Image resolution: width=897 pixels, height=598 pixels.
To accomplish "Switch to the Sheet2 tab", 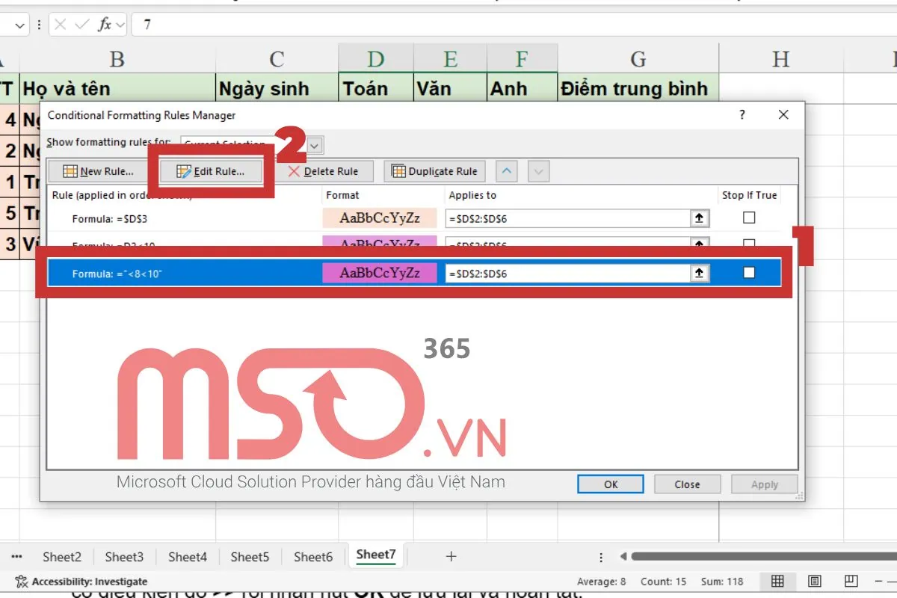I will pyautogui.click(x=62, y=556).
